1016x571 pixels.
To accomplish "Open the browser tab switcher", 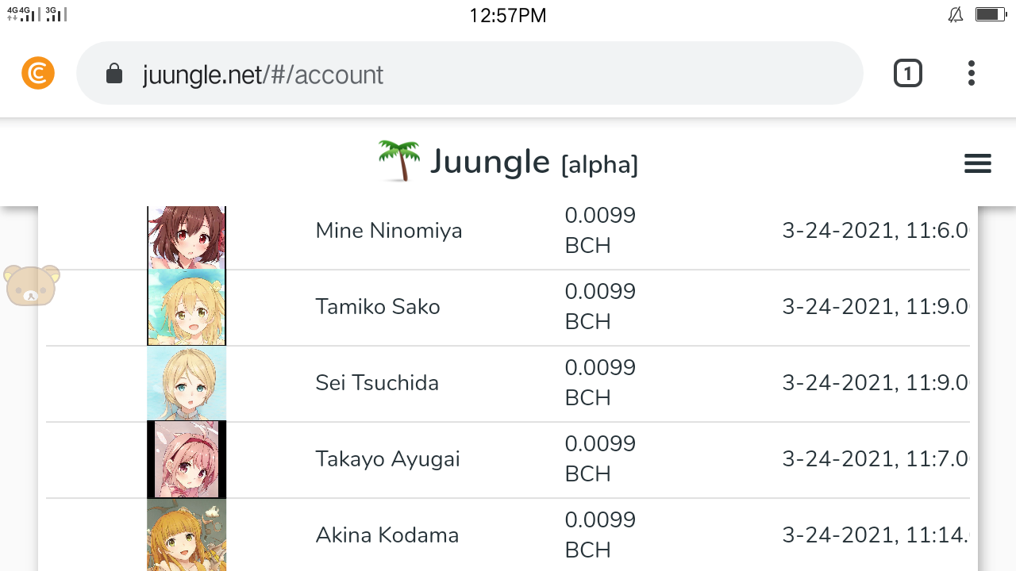I will point(907,73).
